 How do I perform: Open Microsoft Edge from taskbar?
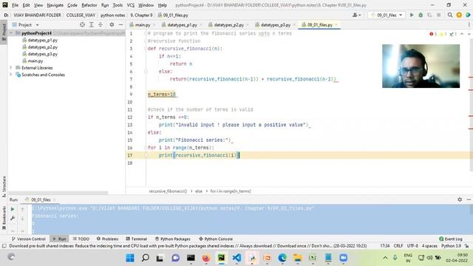coord(282,258)
